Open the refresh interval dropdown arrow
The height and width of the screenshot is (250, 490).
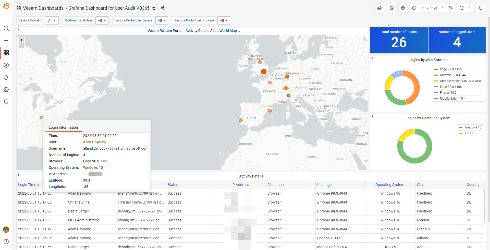point(470,8)
